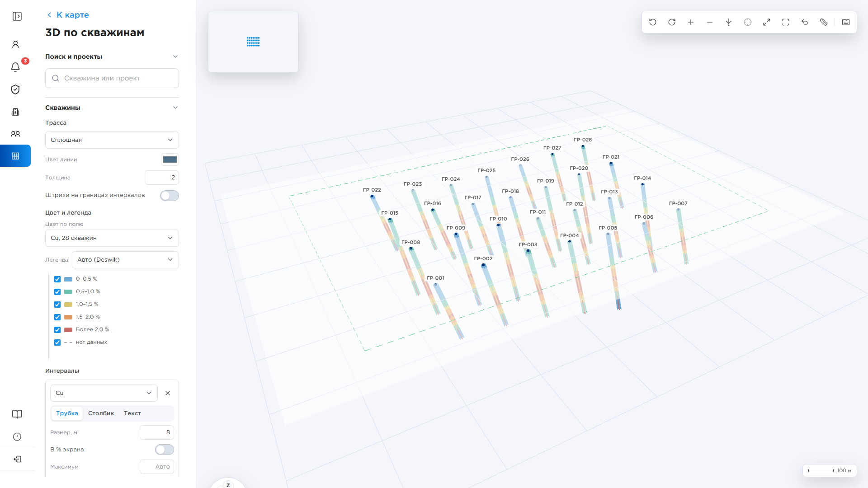Open keyboard shortcuts icon

[846, 22]
